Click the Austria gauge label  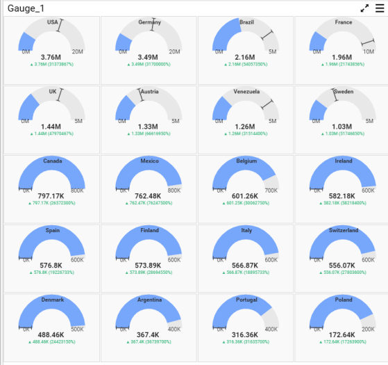[150, 92]
